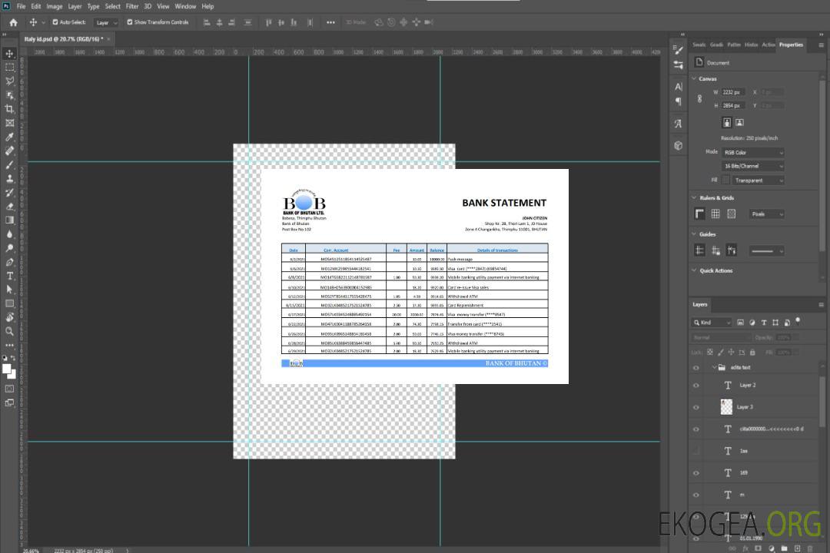The height and width of the screenshot is (553, 830).
Task: Click the create new layer icon
Action: [797, 548]
